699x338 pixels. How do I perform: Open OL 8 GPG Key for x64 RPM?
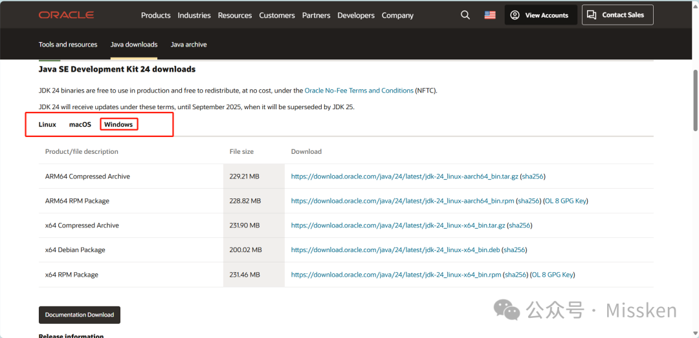click(x=552, y=275)
